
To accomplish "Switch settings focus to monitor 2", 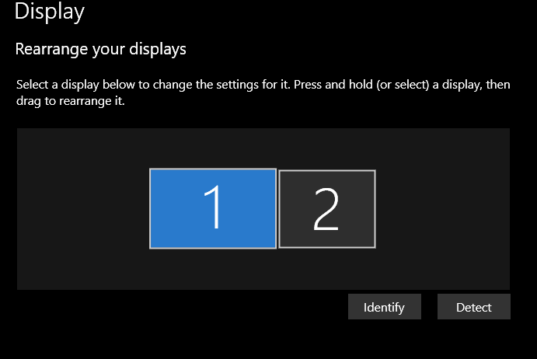I will (x=326, y=209).
